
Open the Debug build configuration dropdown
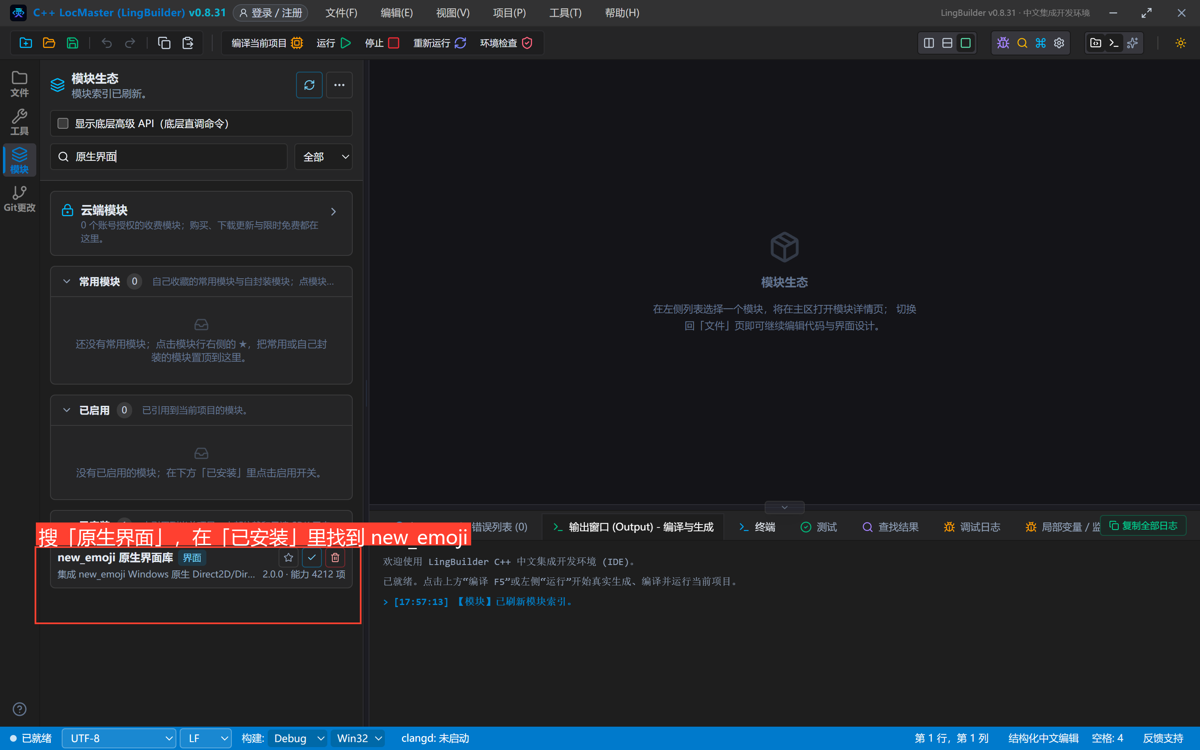pyautogui.click(x=297, y=738)
